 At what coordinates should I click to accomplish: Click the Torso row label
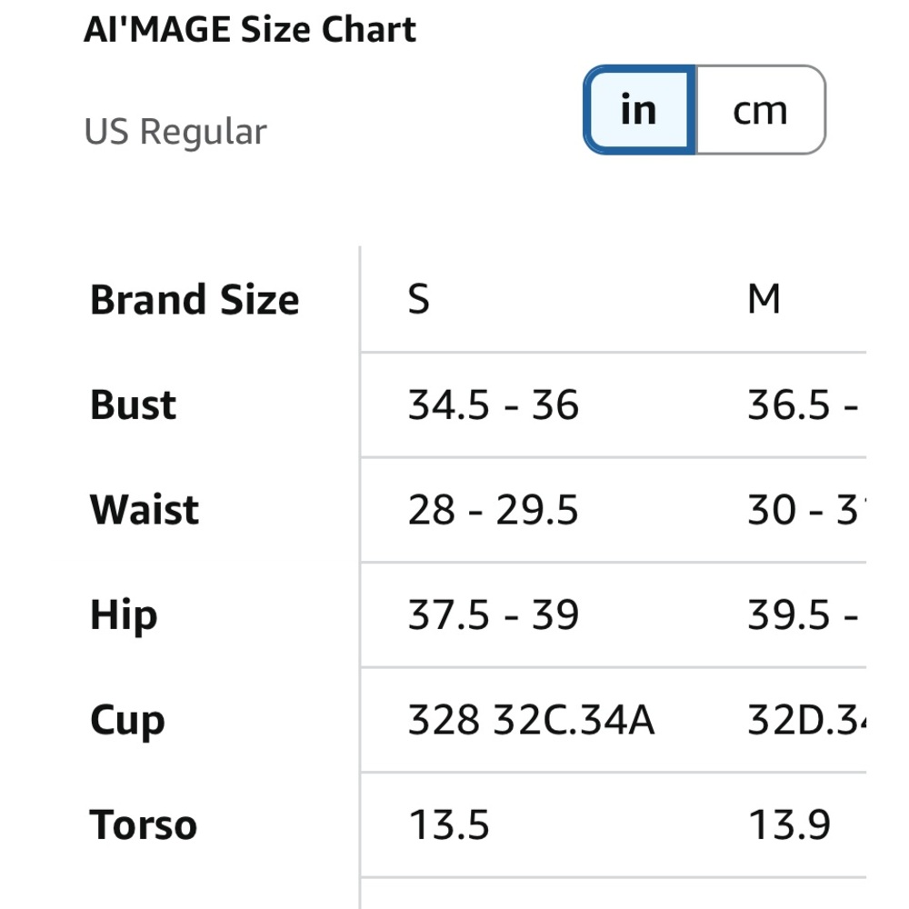[144, 825]
